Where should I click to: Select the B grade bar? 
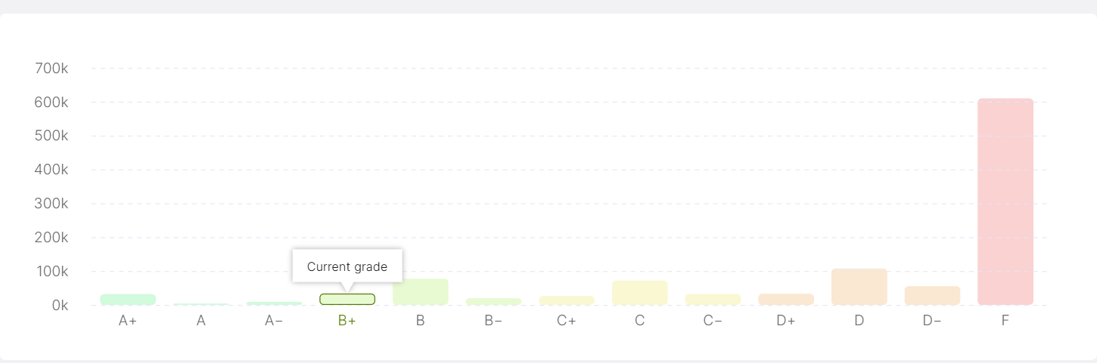[x=421, y=292]
